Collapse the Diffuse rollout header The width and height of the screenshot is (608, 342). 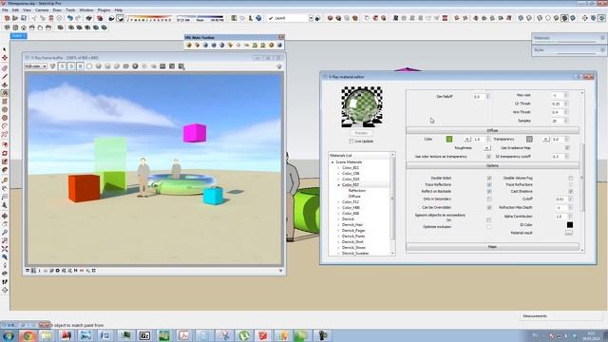click(492, 131)
